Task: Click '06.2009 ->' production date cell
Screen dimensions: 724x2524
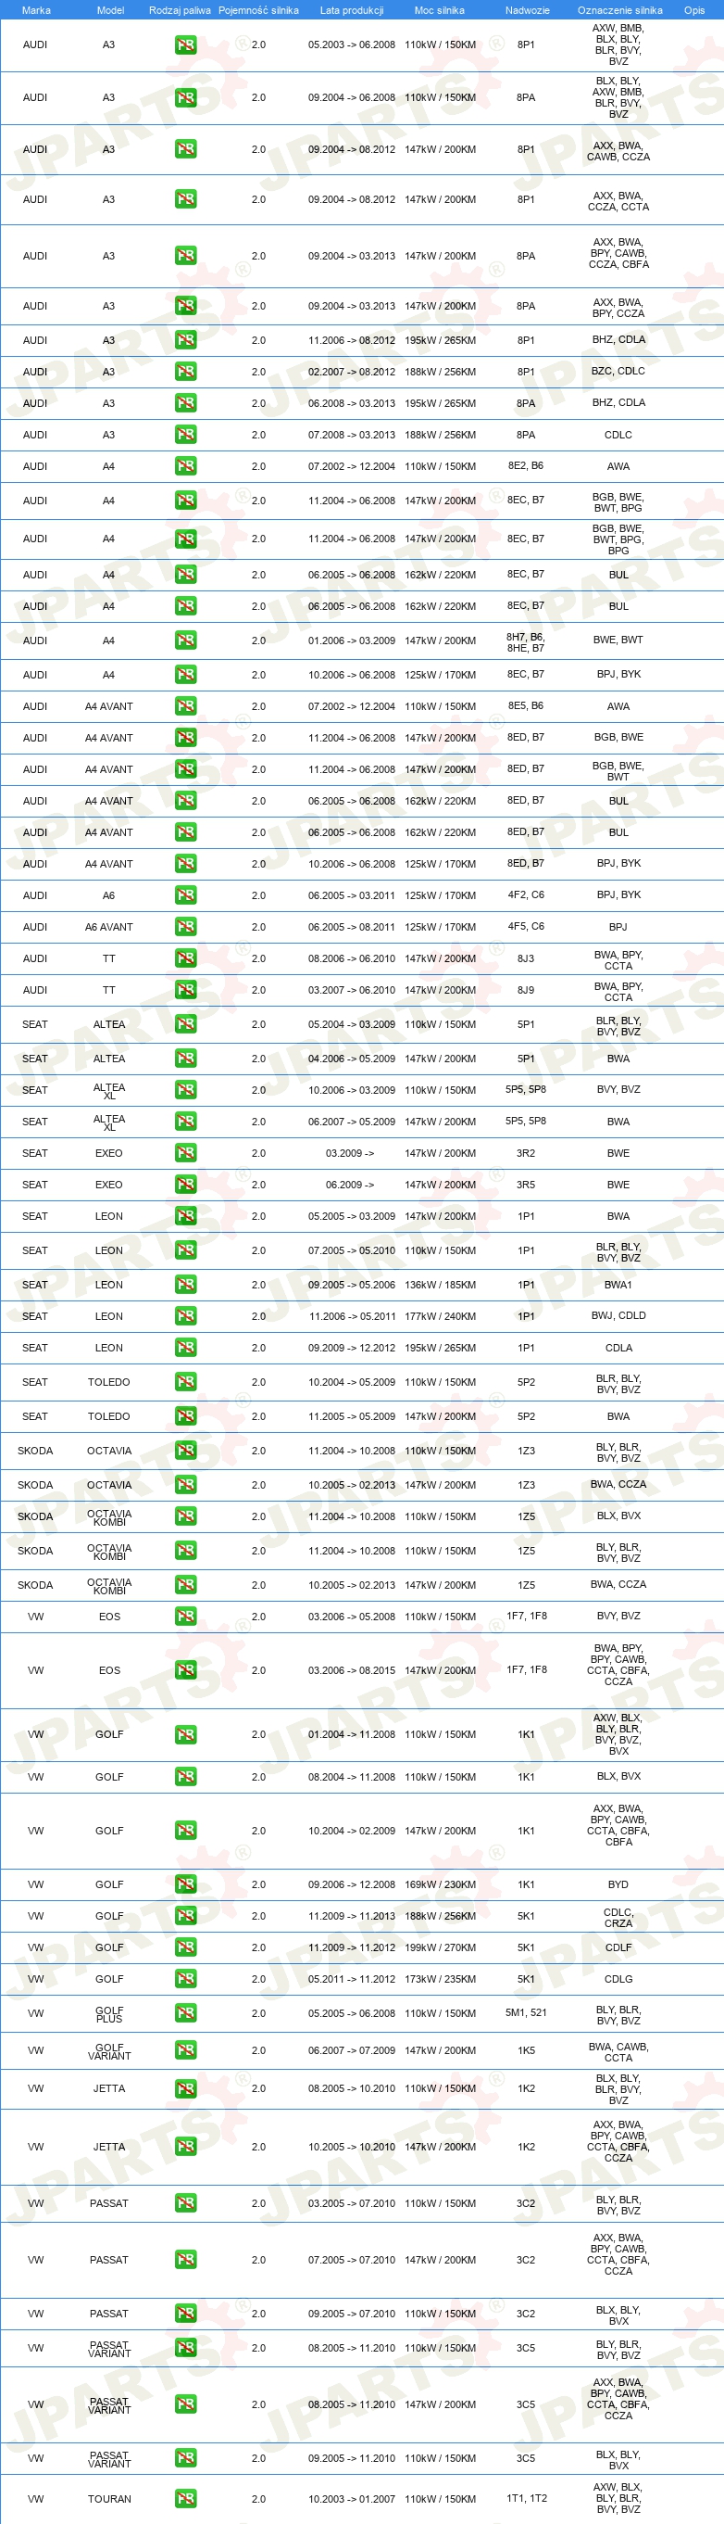Action: tap(349, 1185)
